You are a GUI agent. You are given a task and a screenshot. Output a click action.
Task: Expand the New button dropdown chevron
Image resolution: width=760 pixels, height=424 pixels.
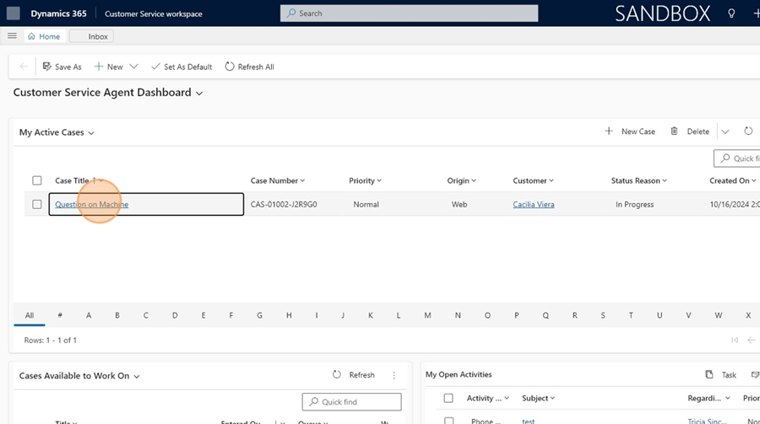[133, 67]
